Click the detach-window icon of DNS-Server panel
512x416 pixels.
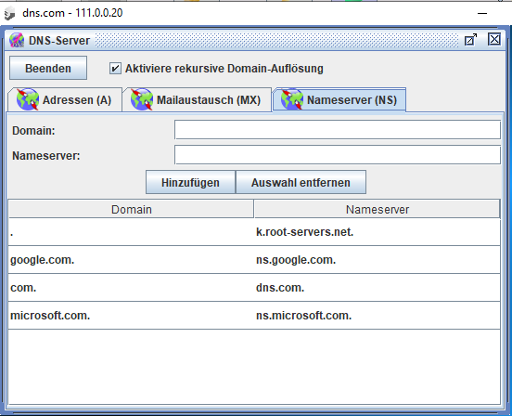point(470,40)
